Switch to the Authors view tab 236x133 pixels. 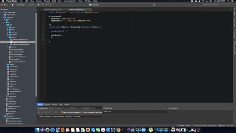[x=55, y=104]
